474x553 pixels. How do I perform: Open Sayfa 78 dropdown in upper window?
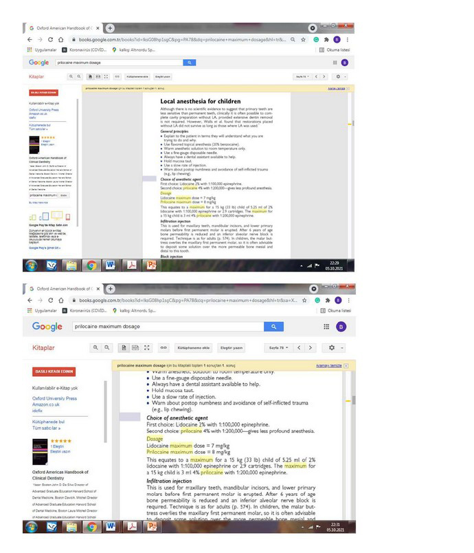(302, 76)
